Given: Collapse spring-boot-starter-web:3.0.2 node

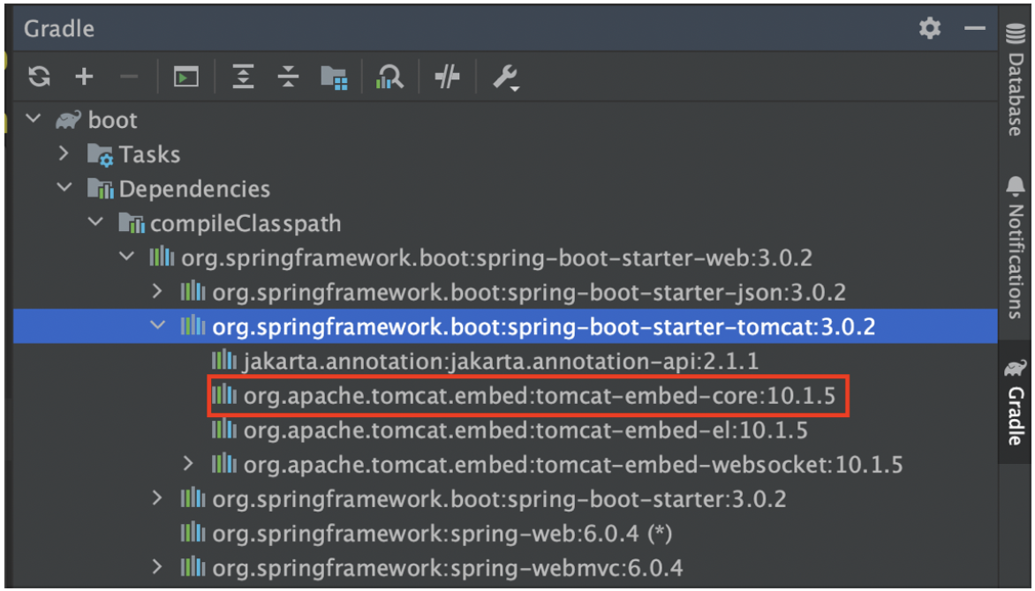Looking at the screenshot, I should click(x=127, y=257).
